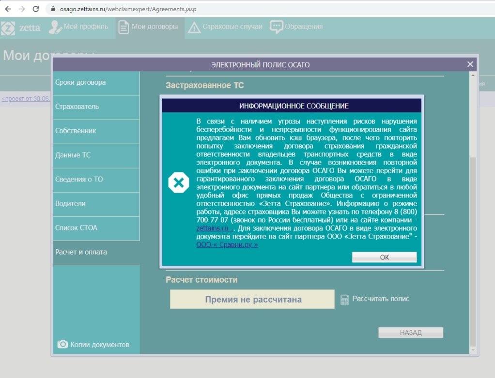
Task: Select Сроки договора in sidebar
Action: [x=80, y=82]
